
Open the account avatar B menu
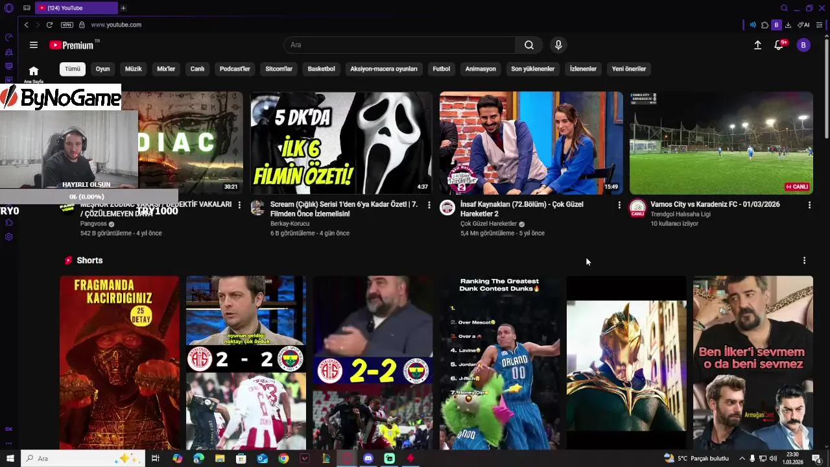tap(803, 45)
